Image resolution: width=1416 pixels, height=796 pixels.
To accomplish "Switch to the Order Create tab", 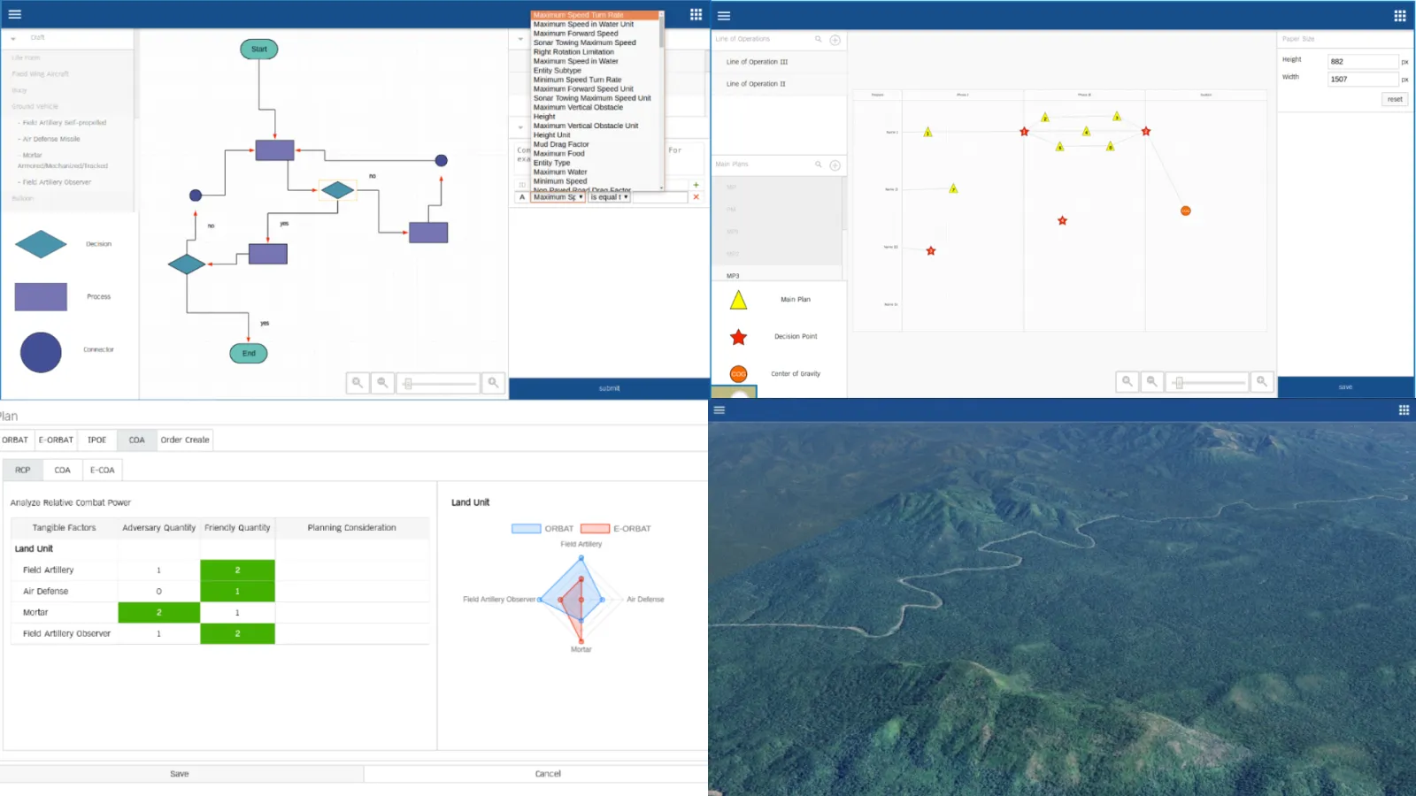I will [185, 440].
